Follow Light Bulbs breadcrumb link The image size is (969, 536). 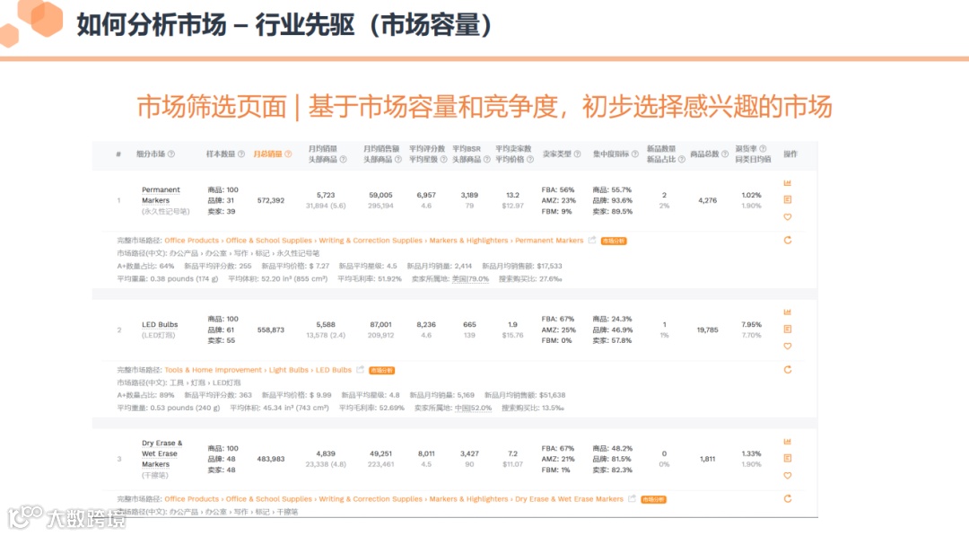pyautogui.click(x=289, y=370)
